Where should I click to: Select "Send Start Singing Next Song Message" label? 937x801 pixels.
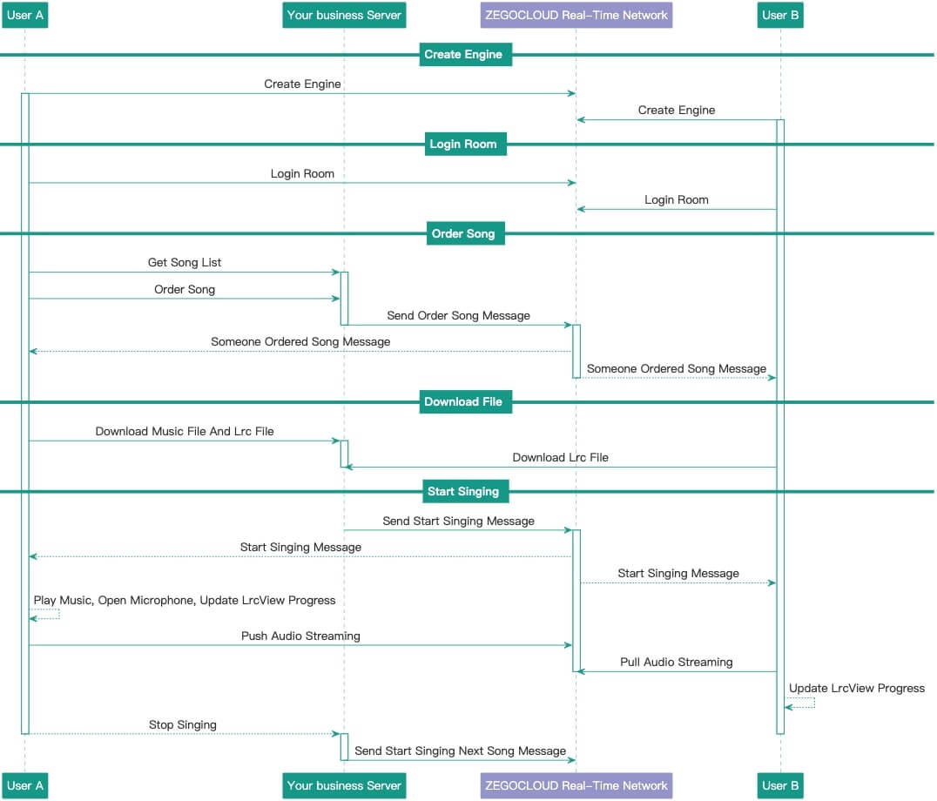pyautogui.click(x=460, y=751)
